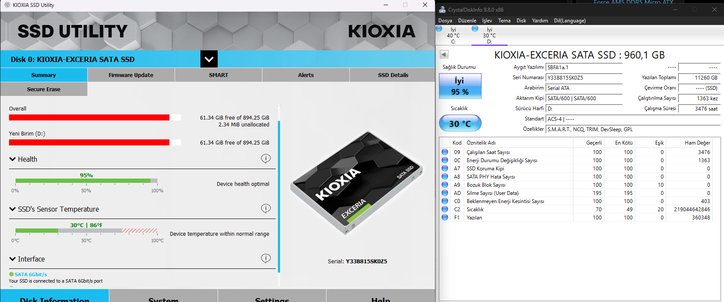
Task: Click status orb for Sıcaklık attribute row
Action: pyautogui.click(x=445, y=209)
